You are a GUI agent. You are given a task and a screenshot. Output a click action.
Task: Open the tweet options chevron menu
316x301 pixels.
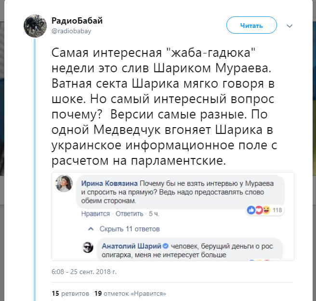coord(290,25)
